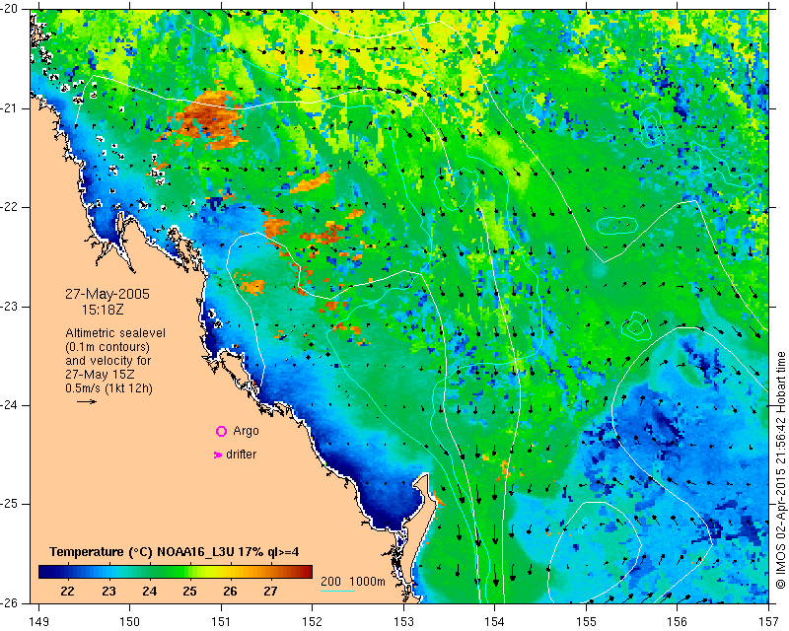Viewport: 789px width, 631px height.
Task: Click the cyan 200m depth contour legend line
Action: (x=337, y=591)
